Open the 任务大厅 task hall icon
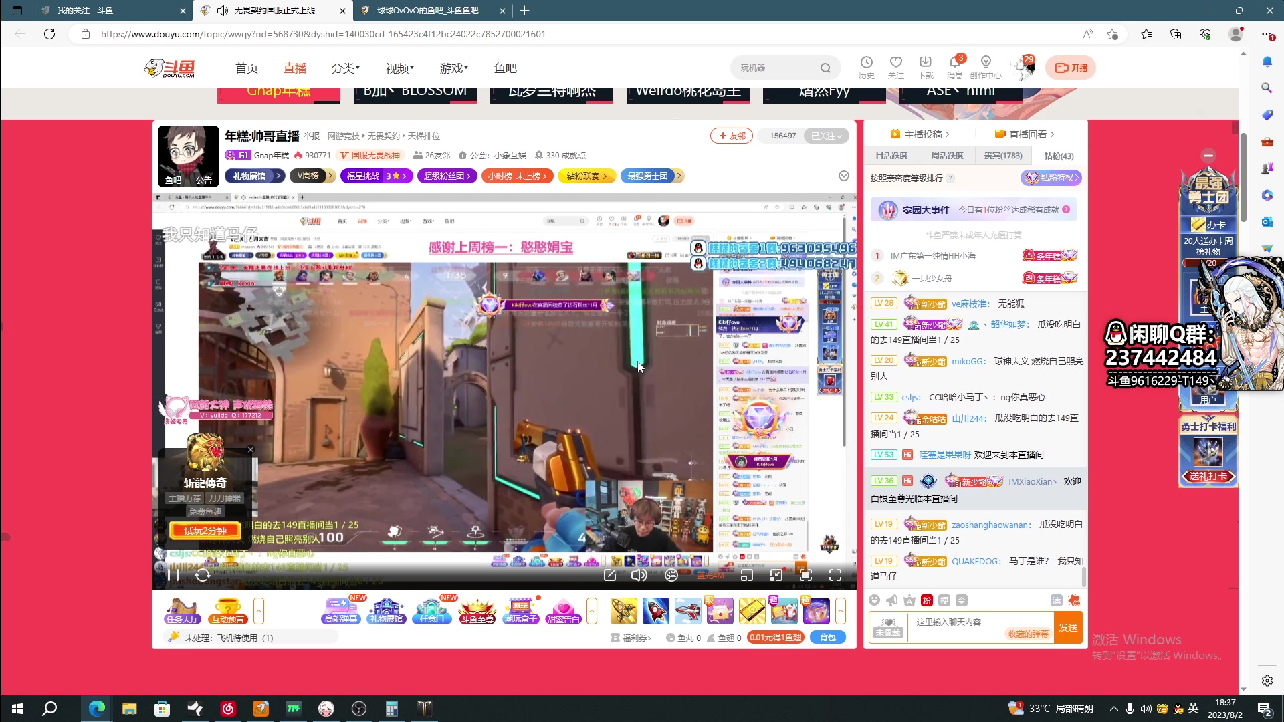The height and width of the screenshot is (722, 1284). [183, 610]
